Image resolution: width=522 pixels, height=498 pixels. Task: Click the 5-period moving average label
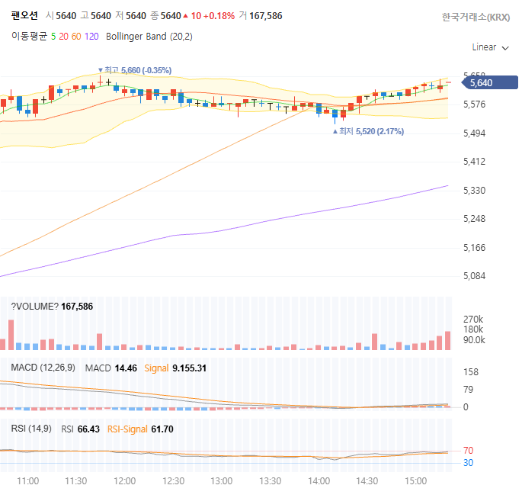[53, 37]
